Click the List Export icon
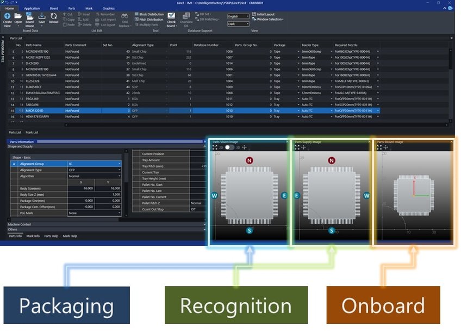 [x=97, y=24]
